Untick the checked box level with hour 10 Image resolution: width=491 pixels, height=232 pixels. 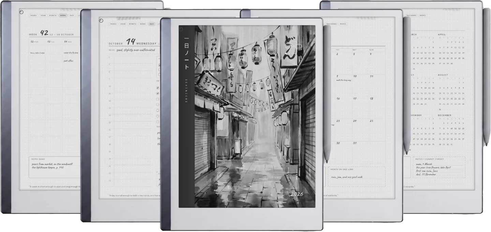point(158,88)
